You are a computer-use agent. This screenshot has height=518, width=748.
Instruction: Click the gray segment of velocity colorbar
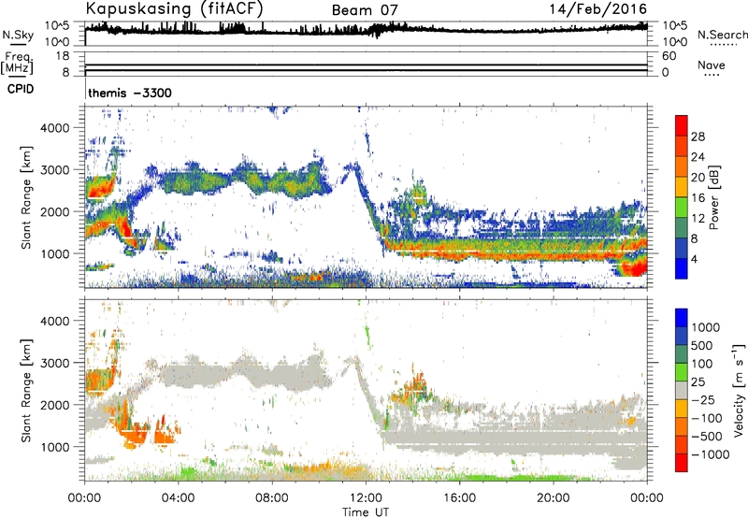[x=682, y=390]
